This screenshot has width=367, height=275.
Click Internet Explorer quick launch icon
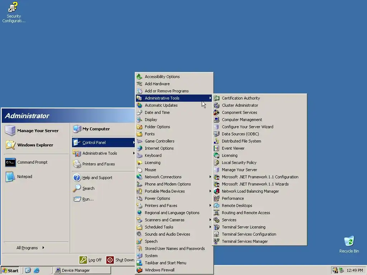click(x=37, y=270)
